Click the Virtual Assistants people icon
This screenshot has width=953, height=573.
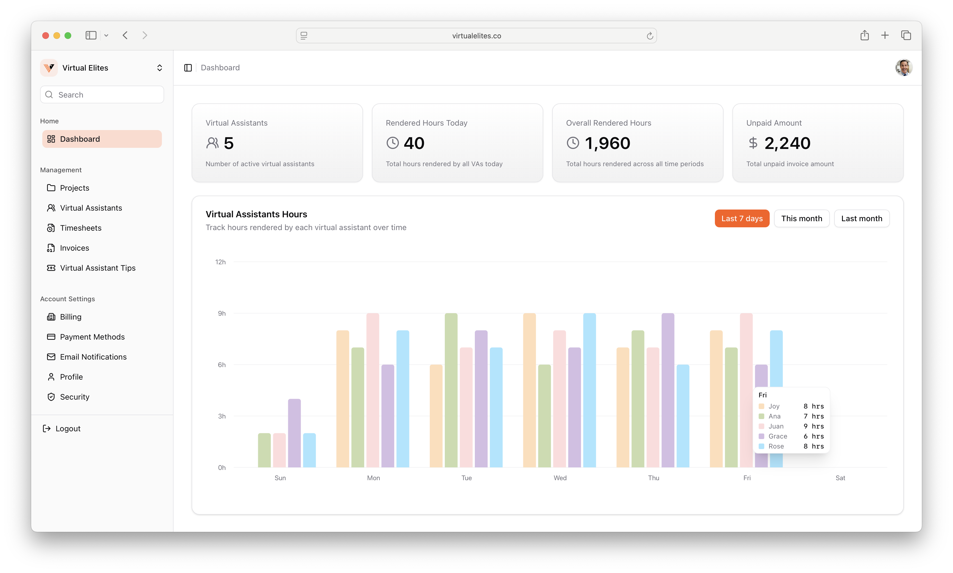click(51, 208)
